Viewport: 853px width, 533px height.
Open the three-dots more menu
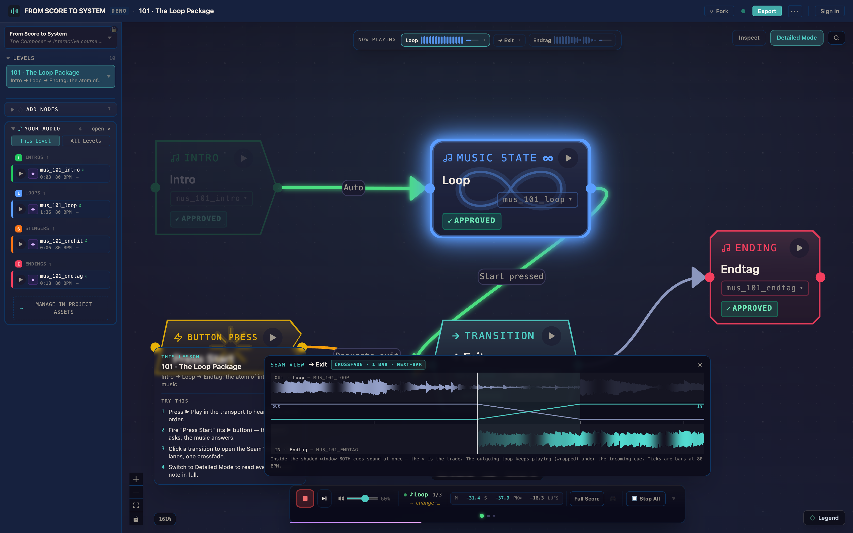[795, 11]
